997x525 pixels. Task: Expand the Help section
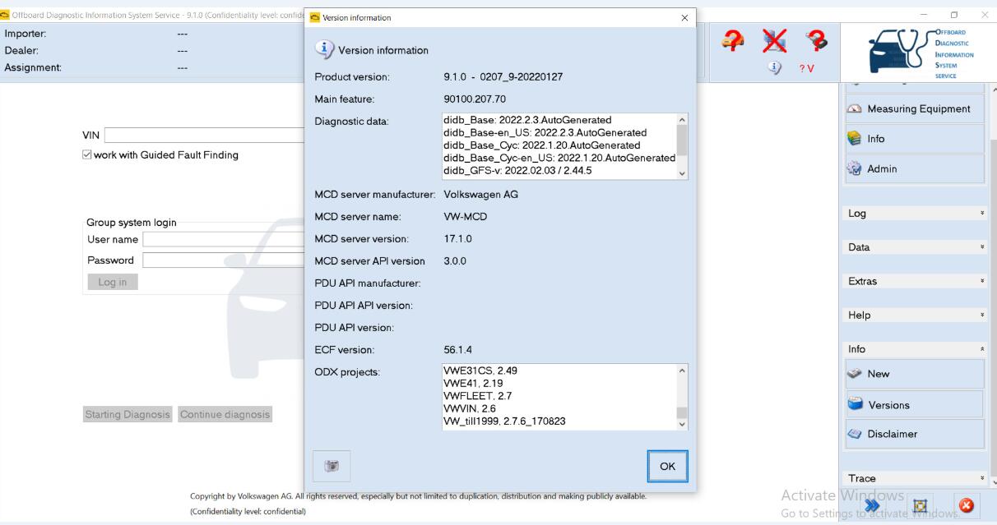[916, 315]
